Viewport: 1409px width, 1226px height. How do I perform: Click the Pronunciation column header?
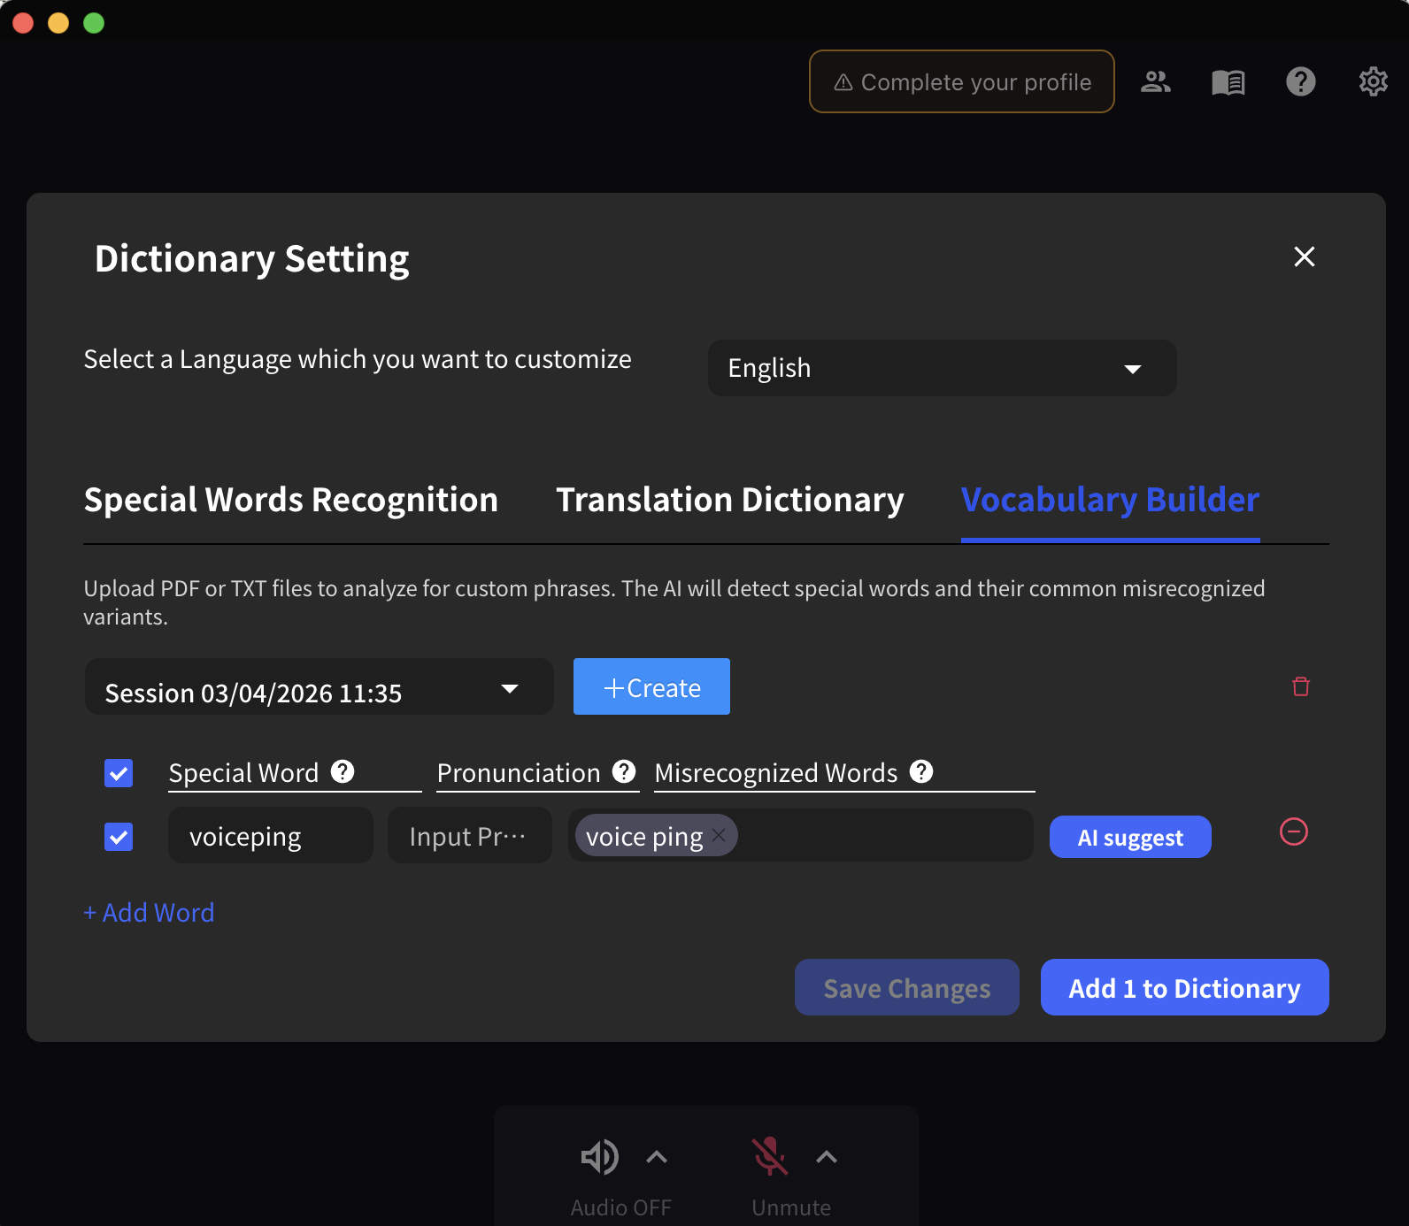click(519, 772)
